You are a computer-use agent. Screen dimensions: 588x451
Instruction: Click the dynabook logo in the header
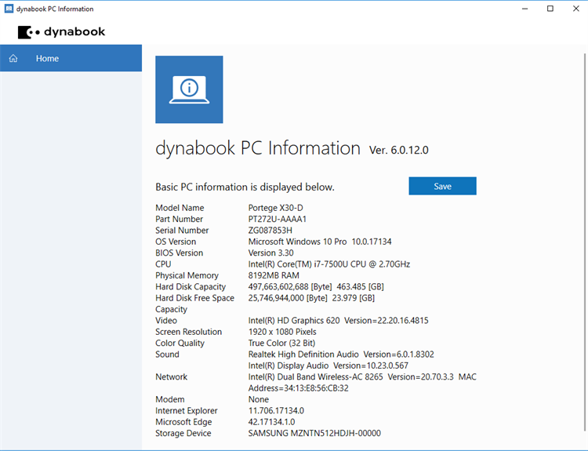click(x=61, y=32)
